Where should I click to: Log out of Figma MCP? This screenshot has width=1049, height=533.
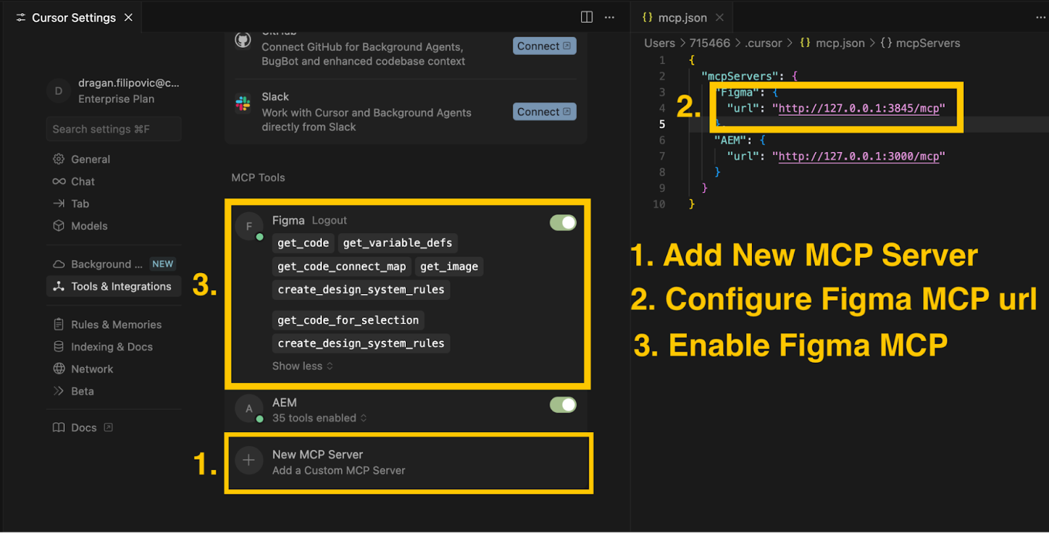pyautogui.click(x=329, y=221)
